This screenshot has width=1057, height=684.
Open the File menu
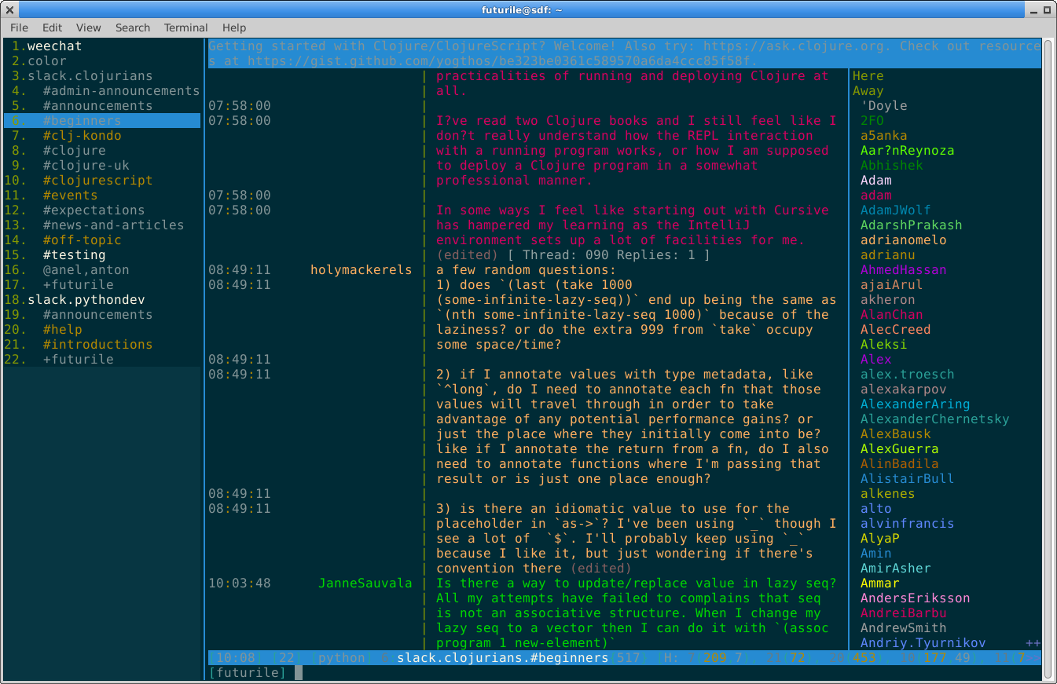19,27
